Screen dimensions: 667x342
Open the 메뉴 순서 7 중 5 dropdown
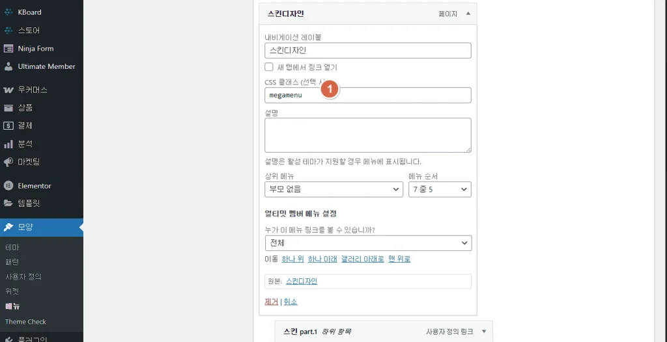tap(440, 189)
